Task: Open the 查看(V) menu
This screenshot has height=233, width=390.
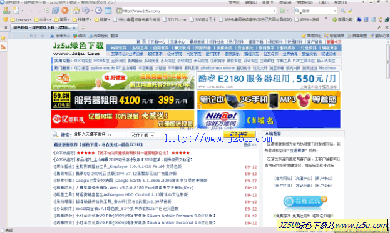Action: pos(268,2)
